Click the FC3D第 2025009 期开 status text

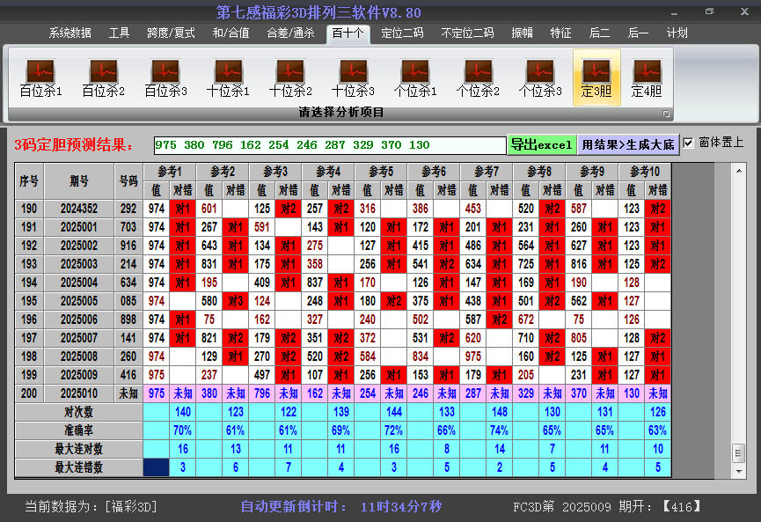coord(607,507)
